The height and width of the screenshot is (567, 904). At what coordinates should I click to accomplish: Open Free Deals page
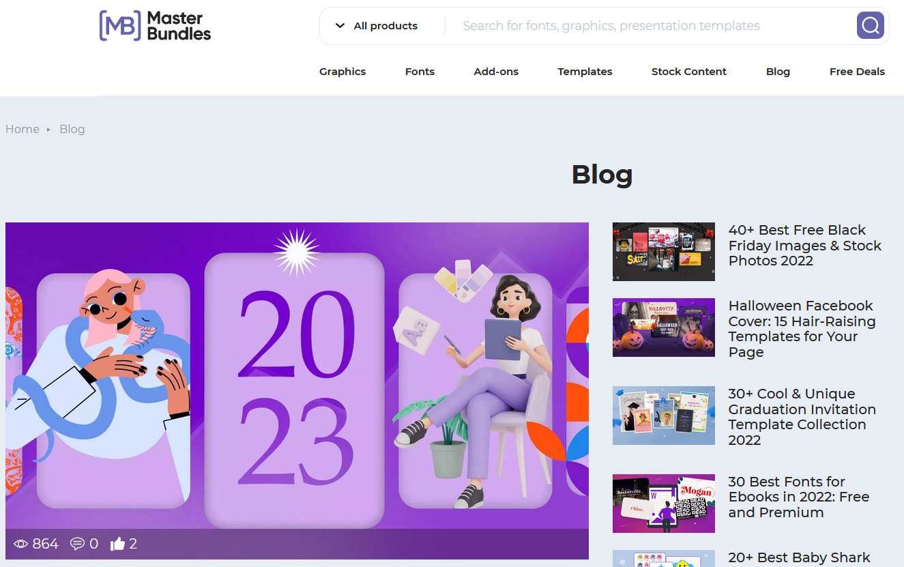click(857, 72)
